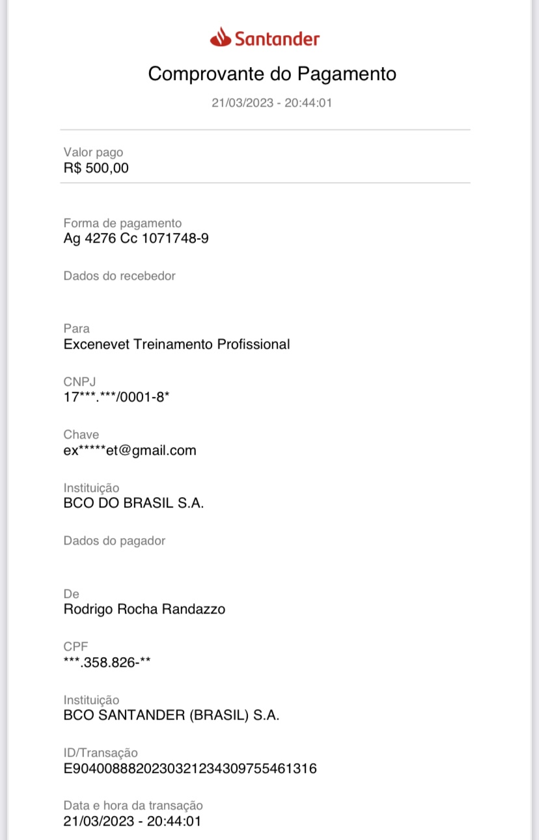Click the Dados do recebedor section heading

[x=120, y=276]
